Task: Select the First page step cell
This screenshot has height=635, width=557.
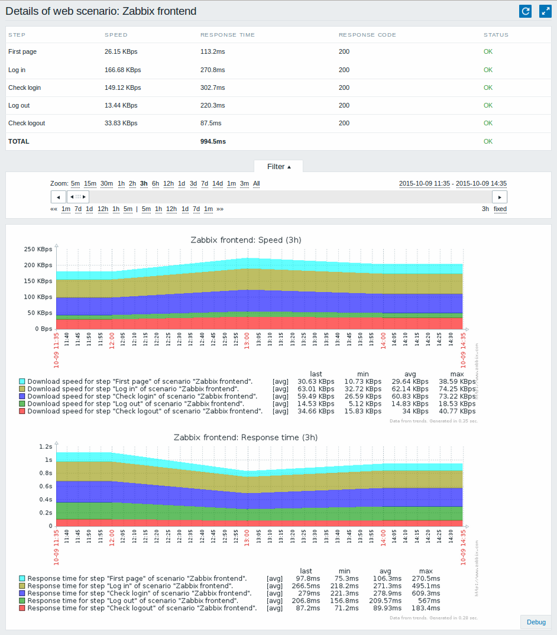Action: pos(22,51)
